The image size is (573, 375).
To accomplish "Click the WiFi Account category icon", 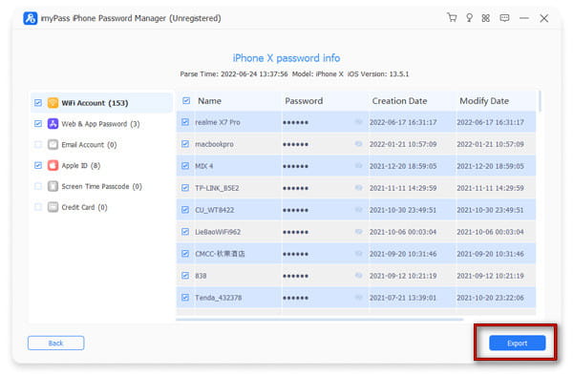I will [x=53, y=103].
